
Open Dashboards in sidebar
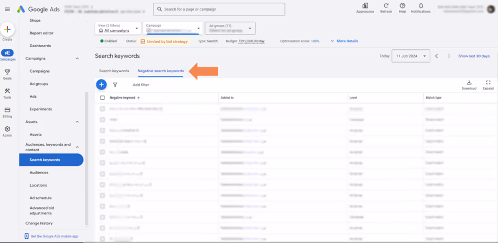[40, 46]
